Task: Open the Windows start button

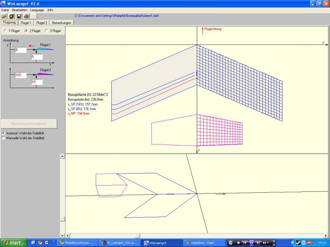Action: coord(13,243)
